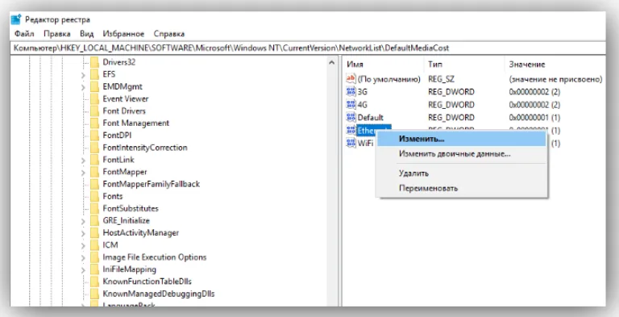Screen dimensions: 619x317
Task: Expand the FontMapper tree key
Action: [83, 173]
